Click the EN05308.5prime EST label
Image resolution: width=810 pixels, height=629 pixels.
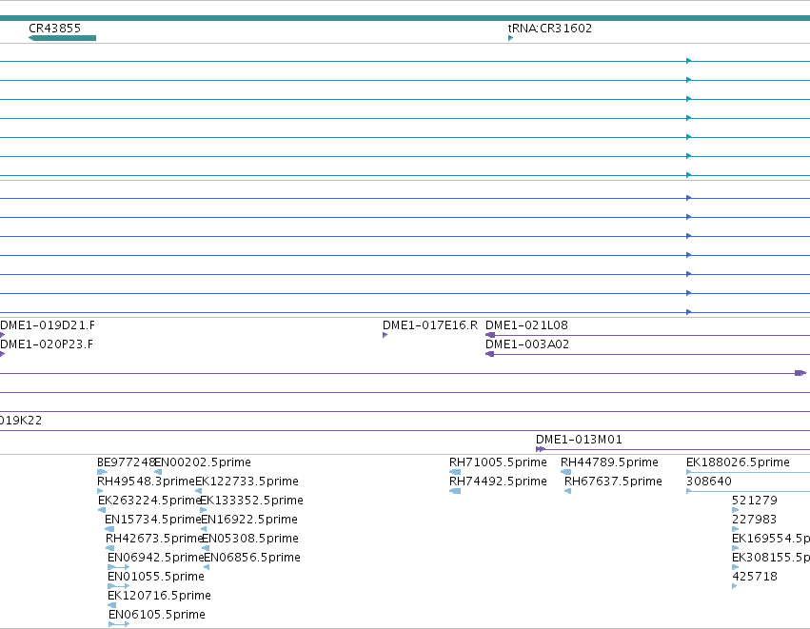250,539
